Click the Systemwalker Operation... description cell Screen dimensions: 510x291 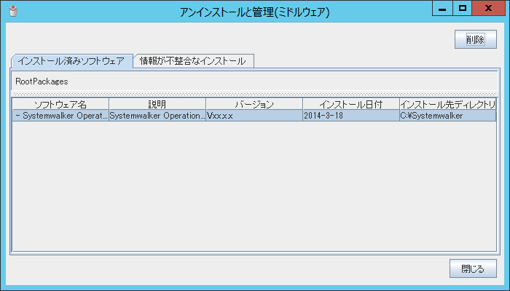coord(157,116)
